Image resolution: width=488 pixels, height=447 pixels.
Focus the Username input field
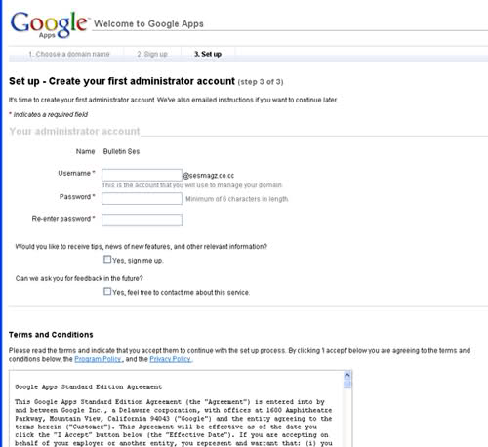coord(142,175)
